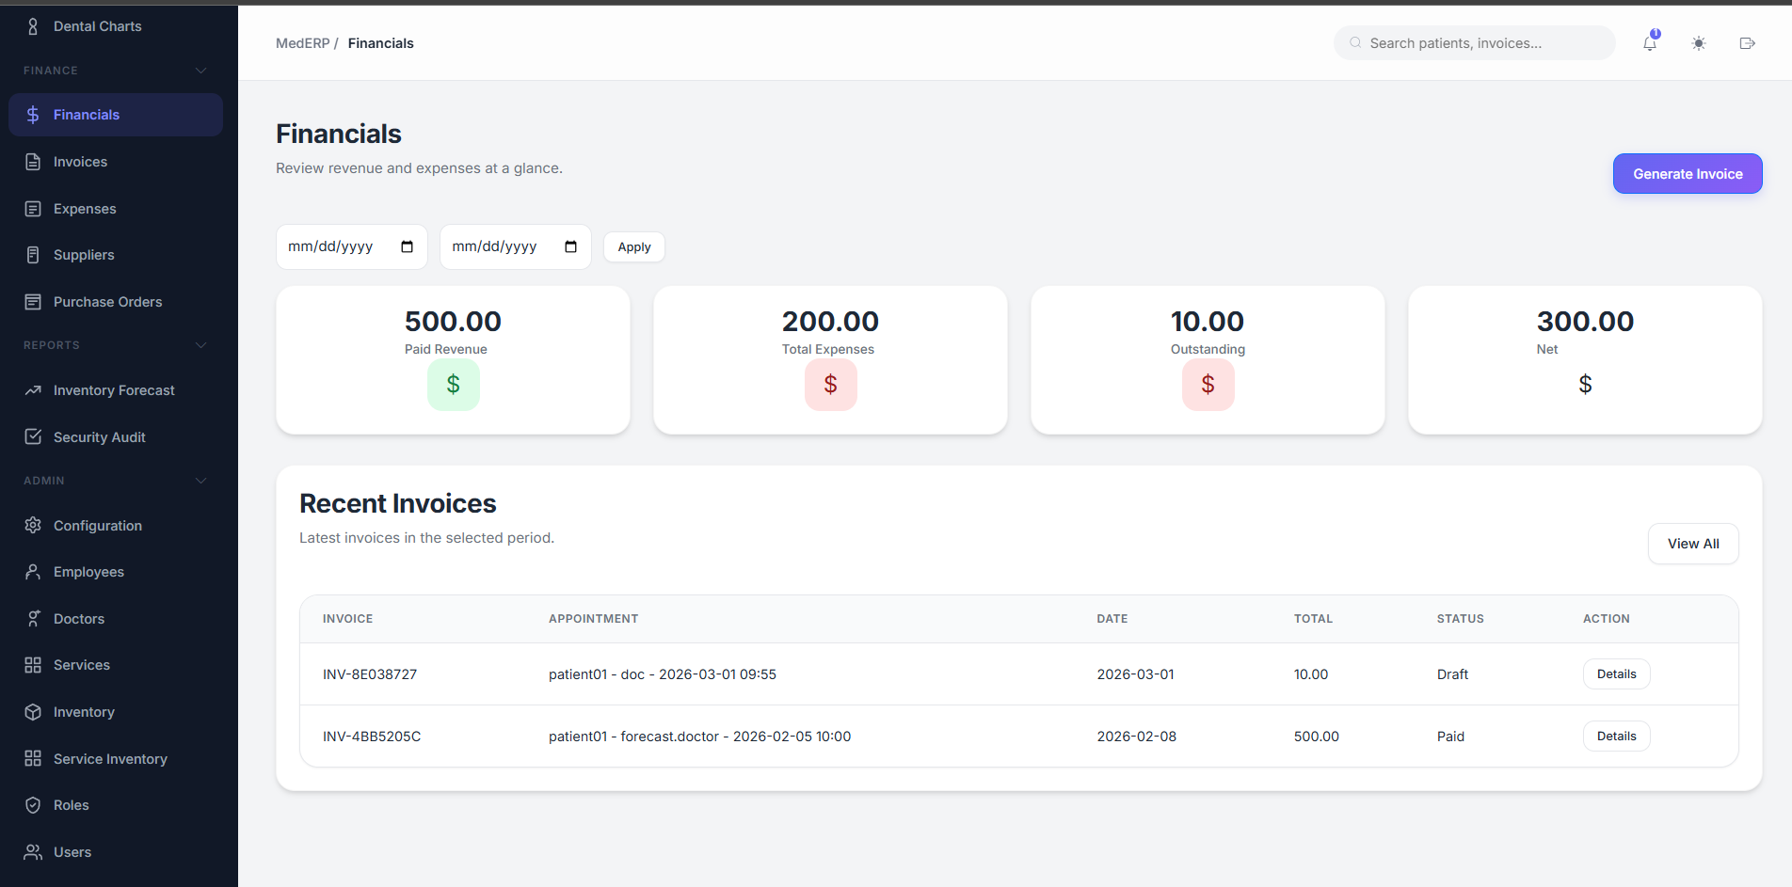This screenshot has width=1792, height=887.
Task: Open the end date calendar picker
Action: pos(571,246)
